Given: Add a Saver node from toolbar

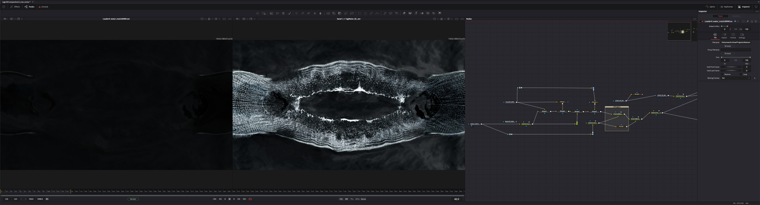Looking at the screenshot, I should click(x=264, y=13).
